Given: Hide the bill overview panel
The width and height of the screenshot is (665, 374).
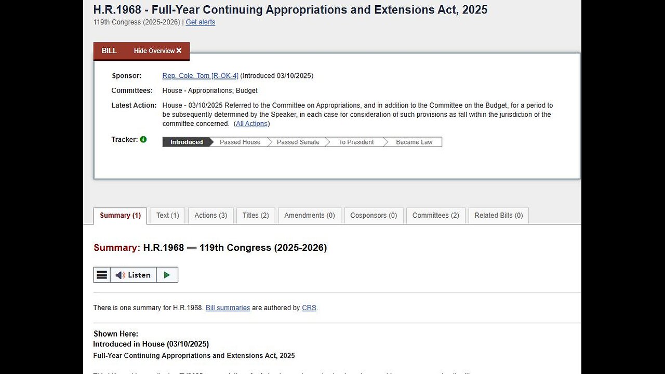Looking at the screenshot, I should (158, 51).
